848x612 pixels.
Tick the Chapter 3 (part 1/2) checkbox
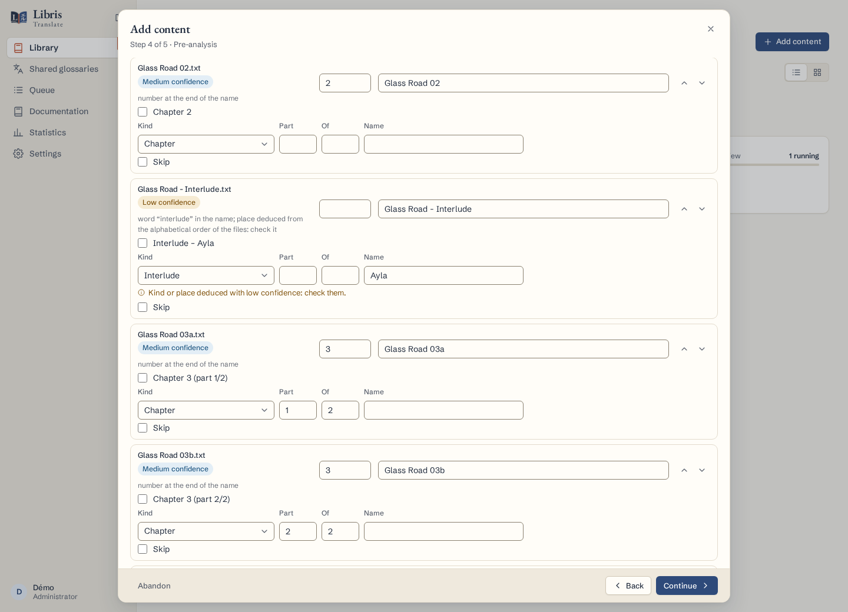(x=143, y=378)
